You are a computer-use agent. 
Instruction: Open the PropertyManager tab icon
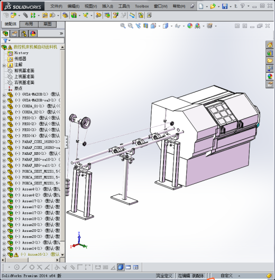(x=14, y=34)
